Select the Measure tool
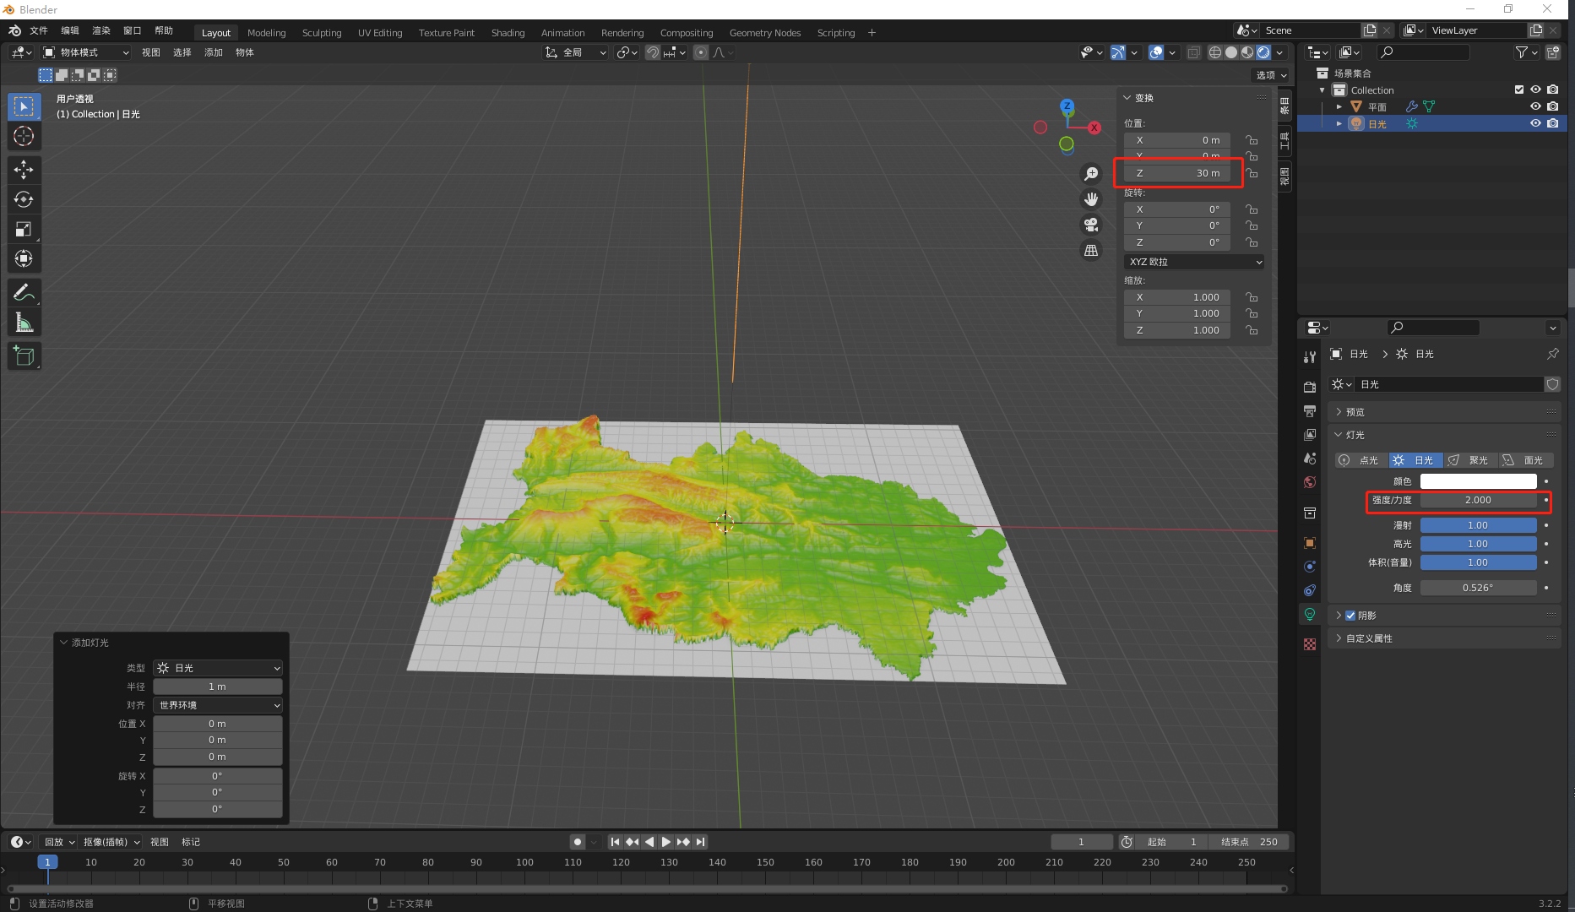Viewport: 1575px width, 912px height. coord(24,323)
